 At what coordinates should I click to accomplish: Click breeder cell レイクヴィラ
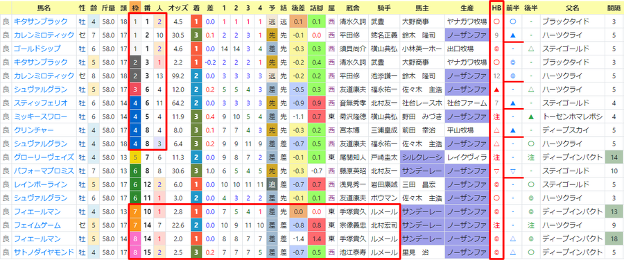point(467,157)
